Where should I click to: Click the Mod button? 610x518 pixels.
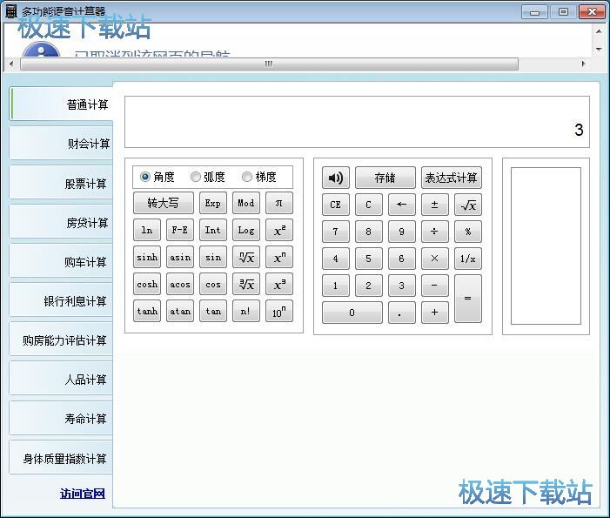tap(246, 203)
